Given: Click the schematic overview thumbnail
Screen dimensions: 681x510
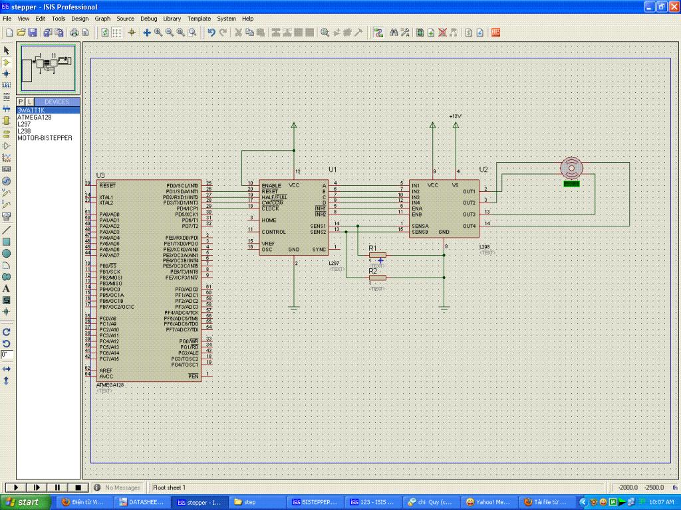Looking at the screenshot, I should point(48,68).
